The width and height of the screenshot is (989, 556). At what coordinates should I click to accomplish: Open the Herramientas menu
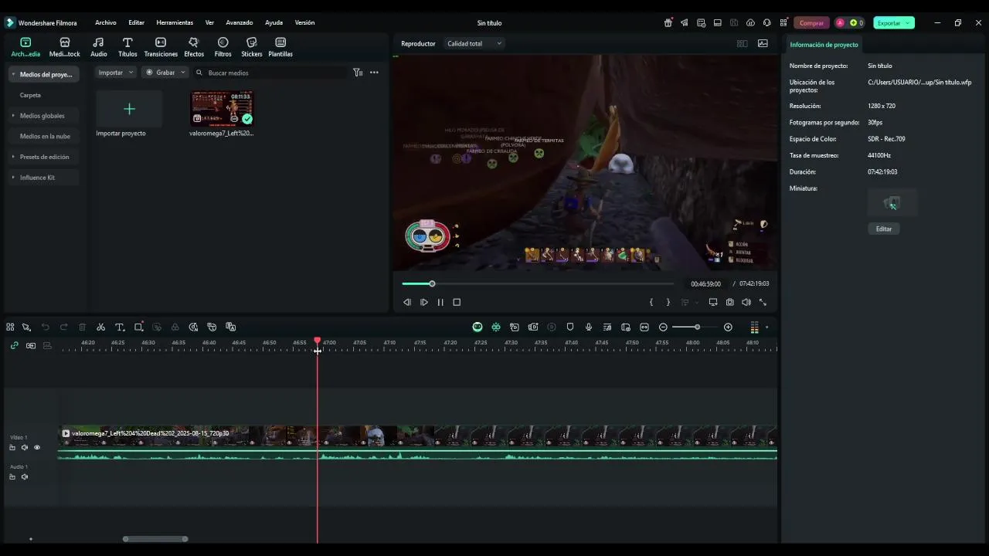(x=175, y=23)
